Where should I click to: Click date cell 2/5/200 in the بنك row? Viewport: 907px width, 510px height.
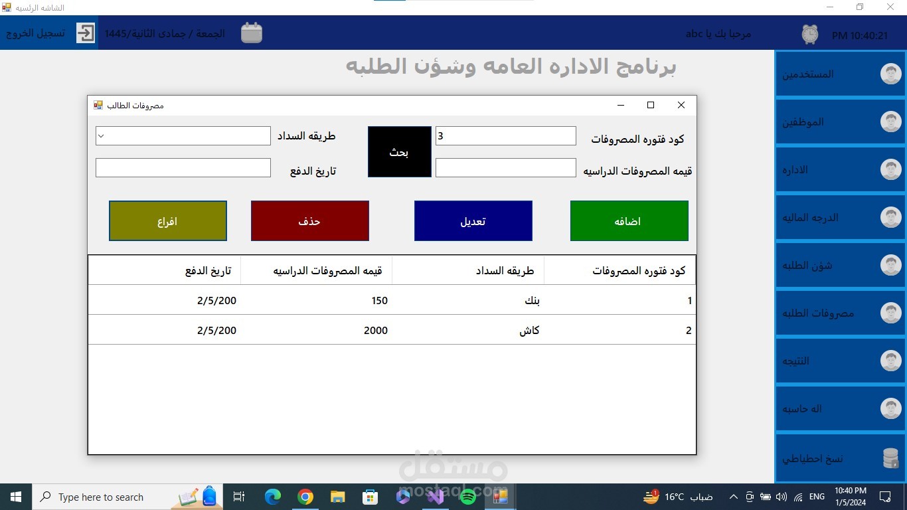[165, 300]
